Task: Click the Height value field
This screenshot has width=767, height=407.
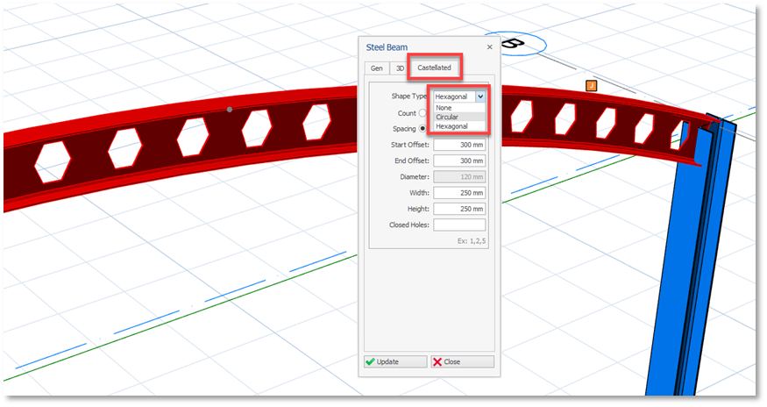Action: pos(458,209)
